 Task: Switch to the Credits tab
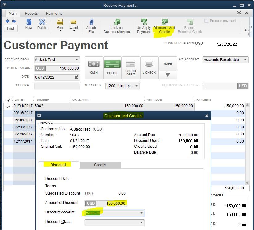(100, 165)
